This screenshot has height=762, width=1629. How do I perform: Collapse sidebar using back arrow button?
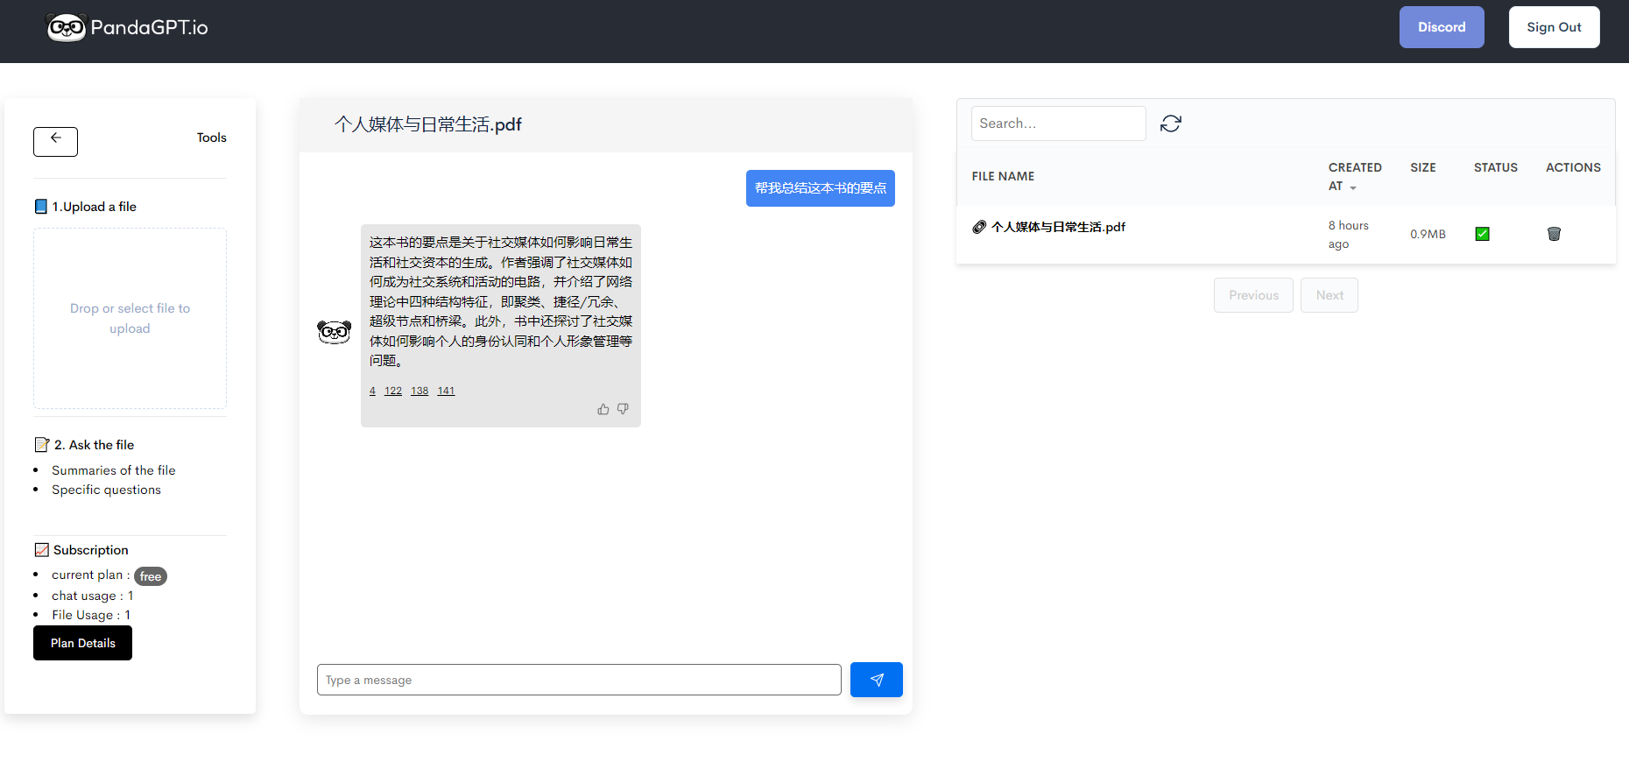(55, 141)
